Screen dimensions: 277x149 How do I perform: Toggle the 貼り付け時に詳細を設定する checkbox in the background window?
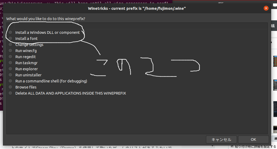(x=232, y=146)
